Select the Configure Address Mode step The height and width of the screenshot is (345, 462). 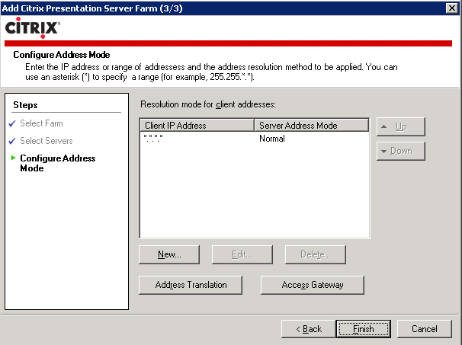tap(57, 163)
